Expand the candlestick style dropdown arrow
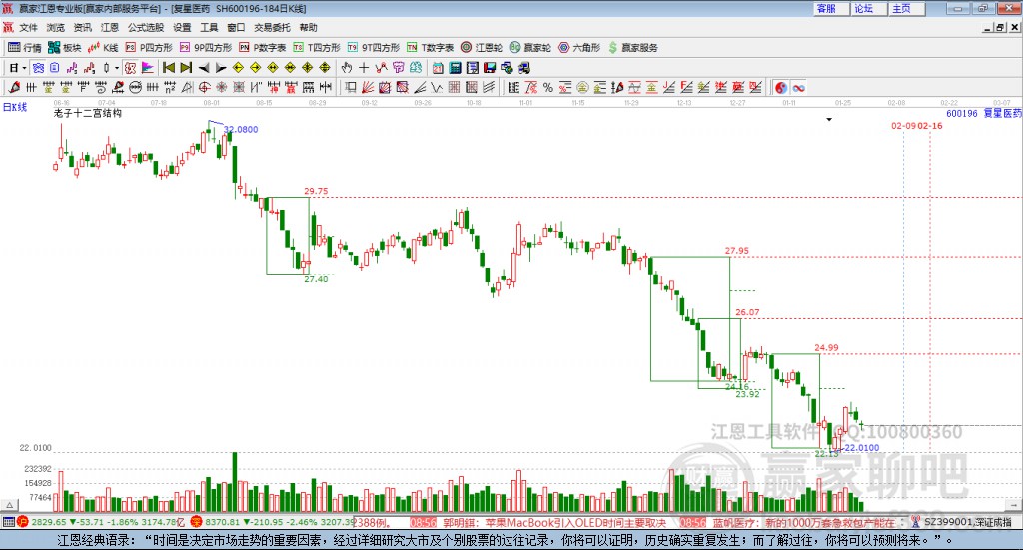This screenshot has width=1023, height=550. pos(117,68)
